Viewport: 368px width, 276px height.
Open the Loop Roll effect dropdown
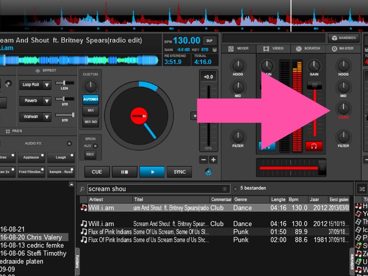(46, 85)
